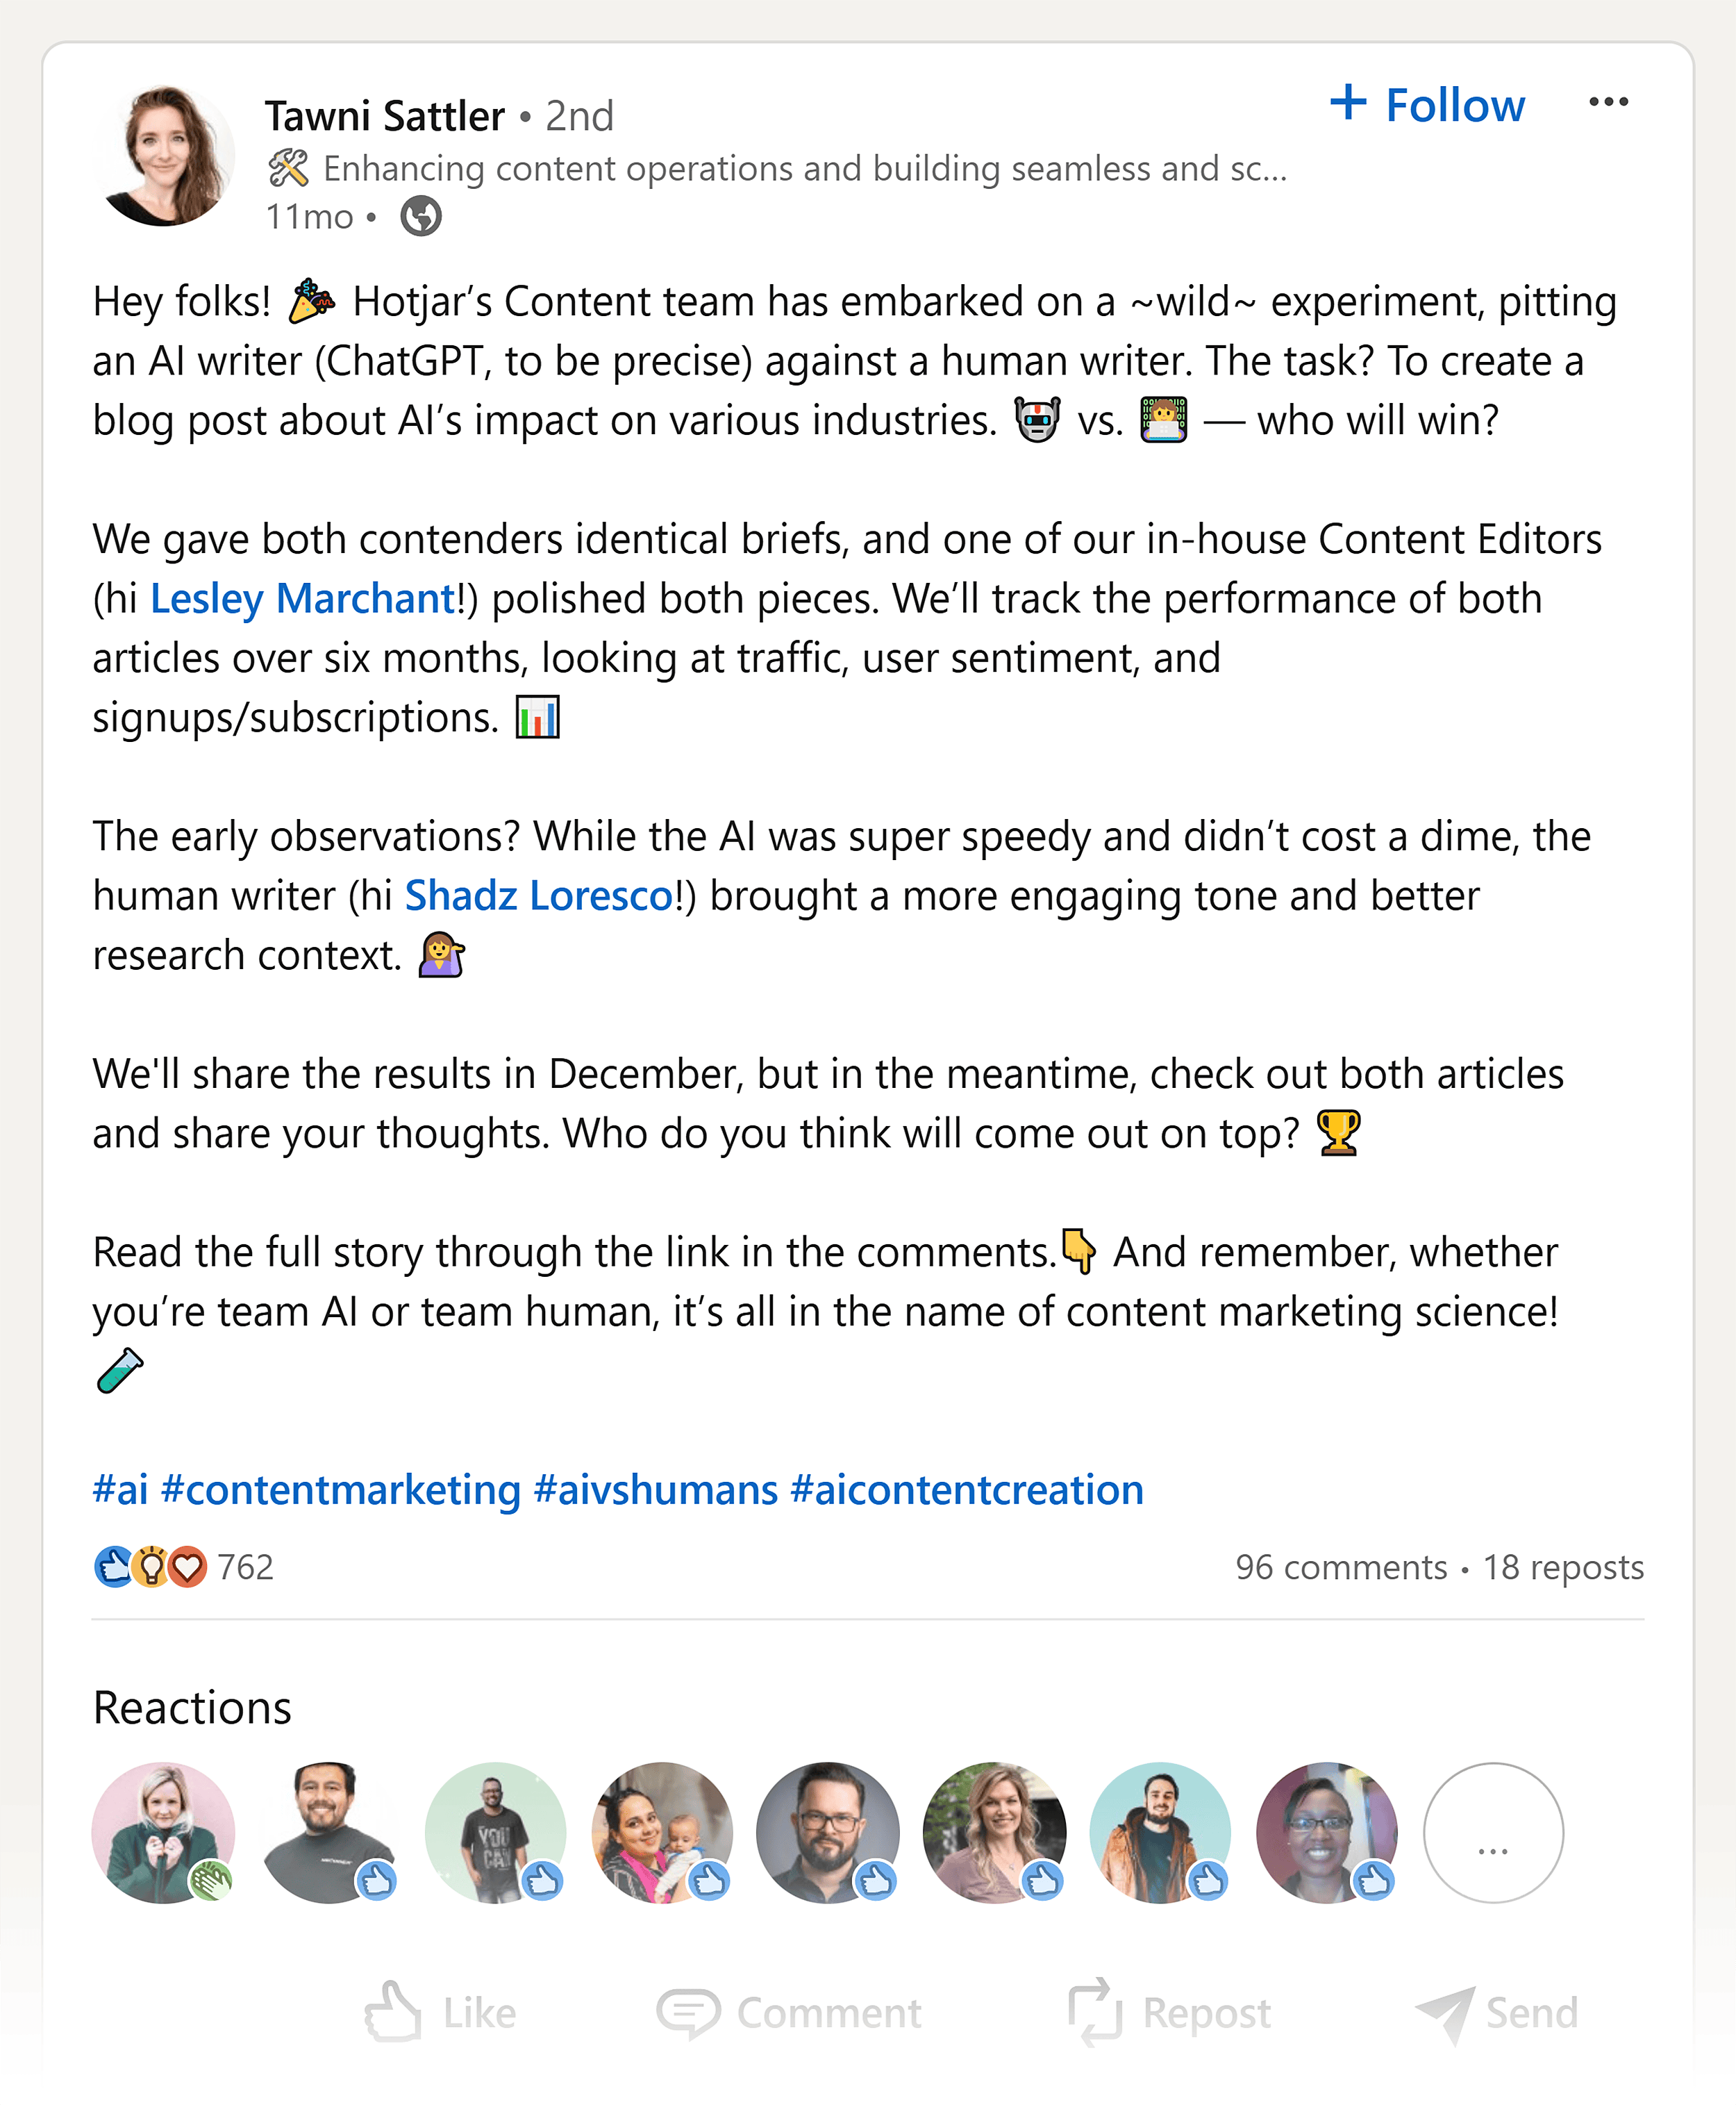View the 18 reposts
1736x2105 pixels.
[x=1562, y=1568]
